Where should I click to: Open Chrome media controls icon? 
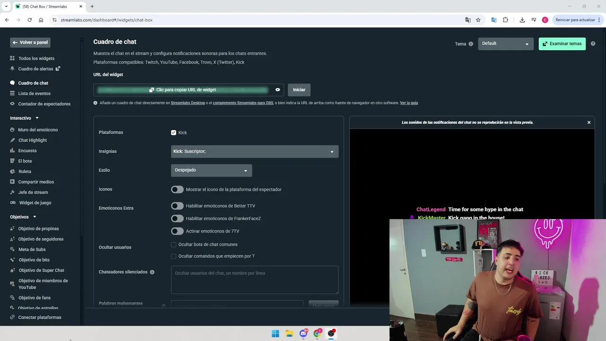(534, 20)
